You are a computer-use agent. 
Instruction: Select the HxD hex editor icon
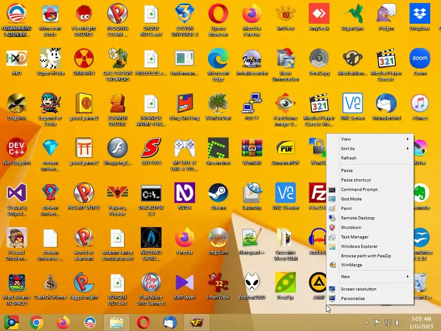click(17, 62)
